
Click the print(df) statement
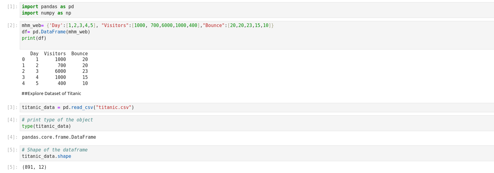tap(34, 38)
